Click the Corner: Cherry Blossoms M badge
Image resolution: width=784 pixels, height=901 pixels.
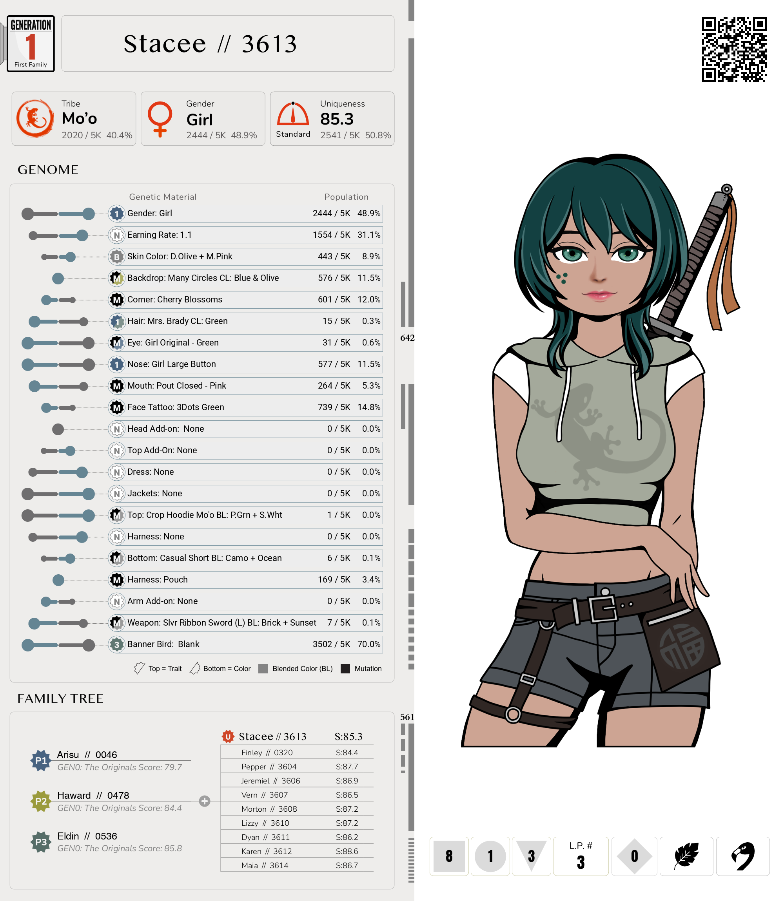coord(117,300)
